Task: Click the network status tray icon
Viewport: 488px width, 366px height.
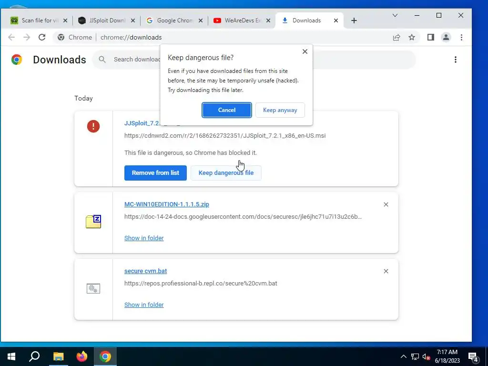Action: pyautogui.click(x=415, y=356)
